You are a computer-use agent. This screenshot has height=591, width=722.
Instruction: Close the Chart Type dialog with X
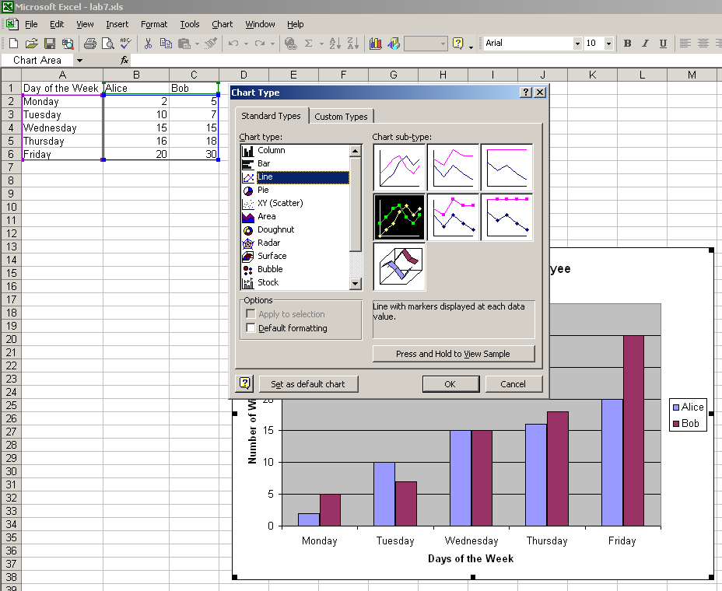point(540,92)
